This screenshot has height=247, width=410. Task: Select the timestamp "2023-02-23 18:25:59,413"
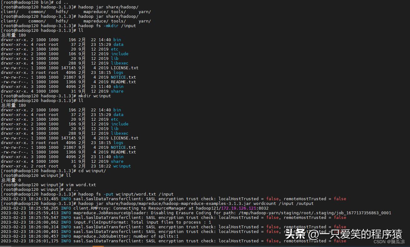(x=30, y=213)
